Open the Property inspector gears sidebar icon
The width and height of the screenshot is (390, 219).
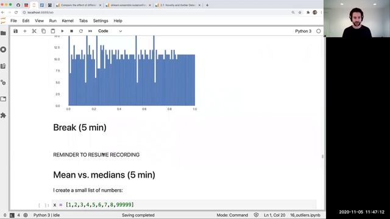click(3, 83)
